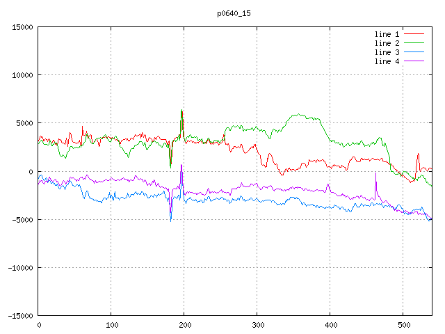Click the 100 x-axis tick label
This screenshot has width=445, height=334.
coord(111,325)
